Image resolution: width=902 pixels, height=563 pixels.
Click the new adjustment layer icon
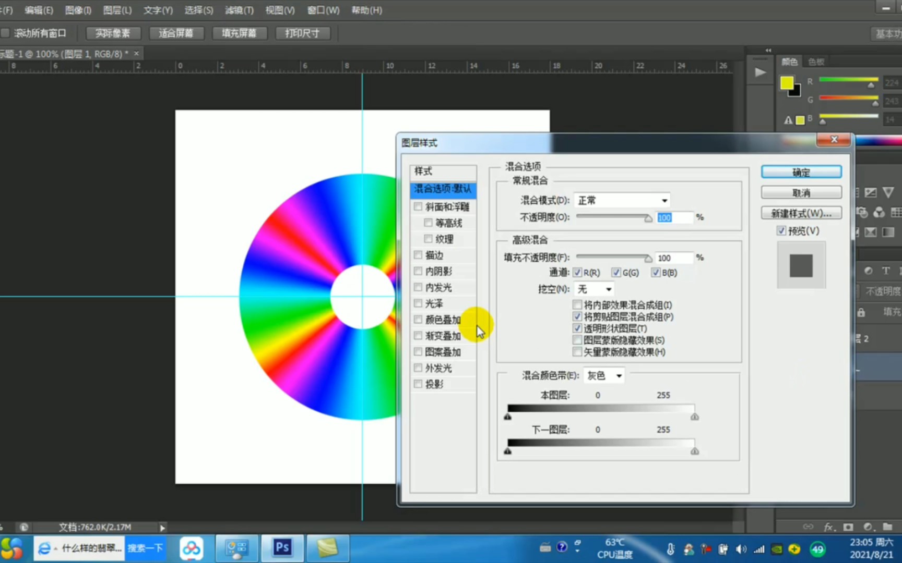coord(868,527)
